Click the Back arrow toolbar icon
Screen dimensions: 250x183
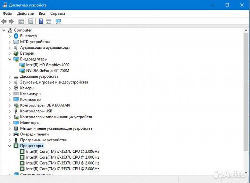pos(4,21)
